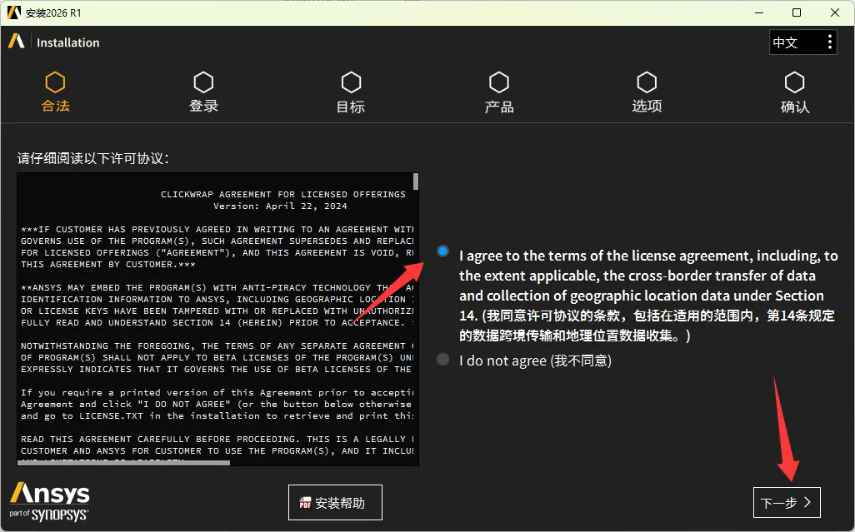Click the 选项 step hexagon icon
This screenshot has width=855, height=532.
pyautogui.click(x=647, y=82)
